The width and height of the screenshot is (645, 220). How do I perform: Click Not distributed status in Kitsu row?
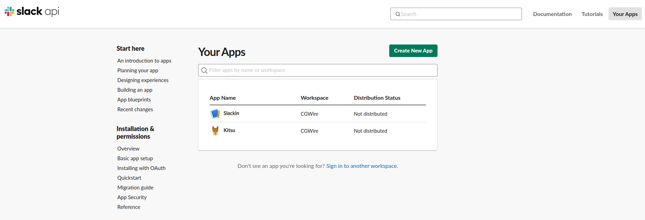click(x=370, y=131)
